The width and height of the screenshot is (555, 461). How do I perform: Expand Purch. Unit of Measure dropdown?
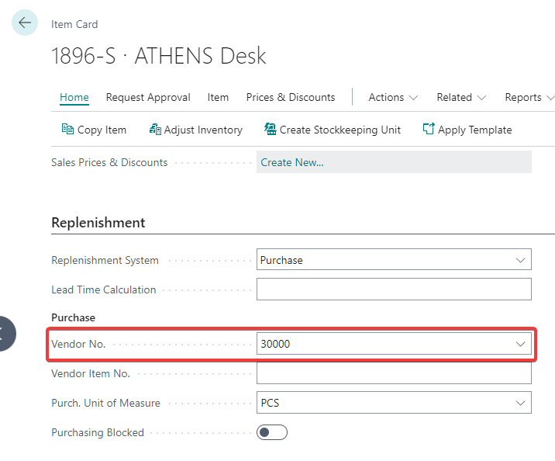click(x=519, y=403)
